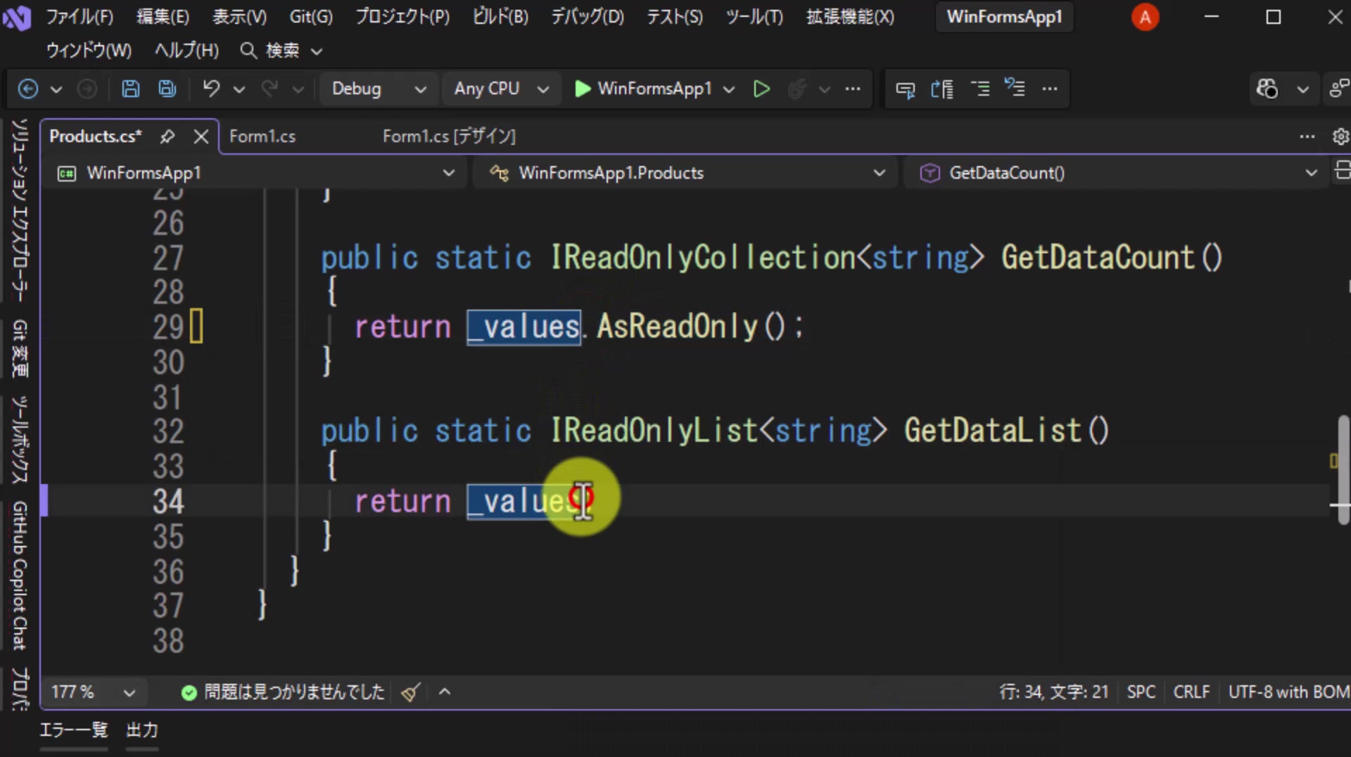1351x757 pixels.
Task: Close the Products.cs tab
Action: 201,136
